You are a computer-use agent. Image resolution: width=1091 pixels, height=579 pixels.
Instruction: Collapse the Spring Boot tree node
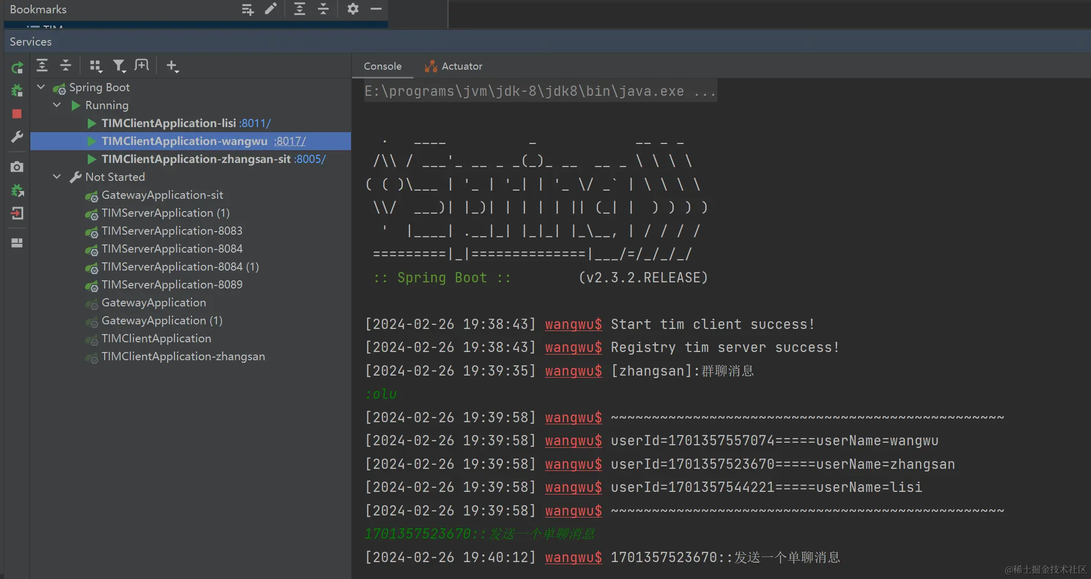41,87
